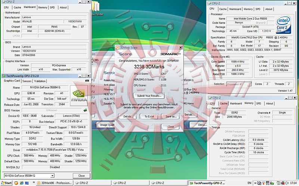
Task: Click the security shield tray icon
Action: (x=263, y=183)
